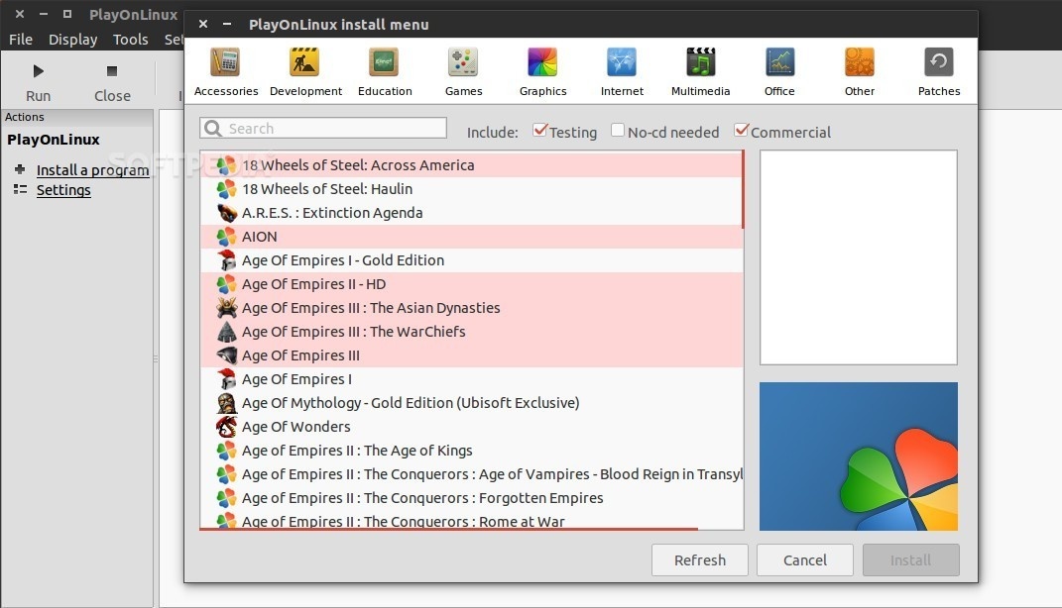Click the Close stop icon in main window
Image resolution: width=1062 pixels, height=608 pixels.
[x=112, y=71]
